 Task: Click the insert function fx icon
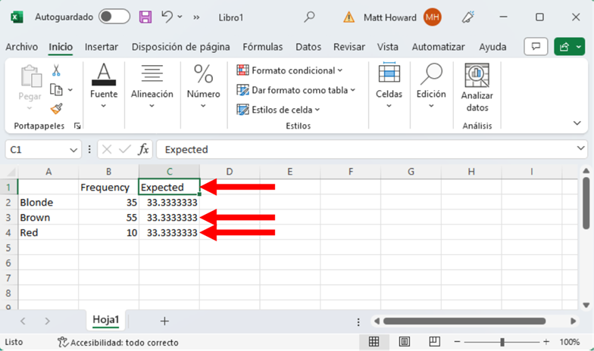[x=143, y=150]
